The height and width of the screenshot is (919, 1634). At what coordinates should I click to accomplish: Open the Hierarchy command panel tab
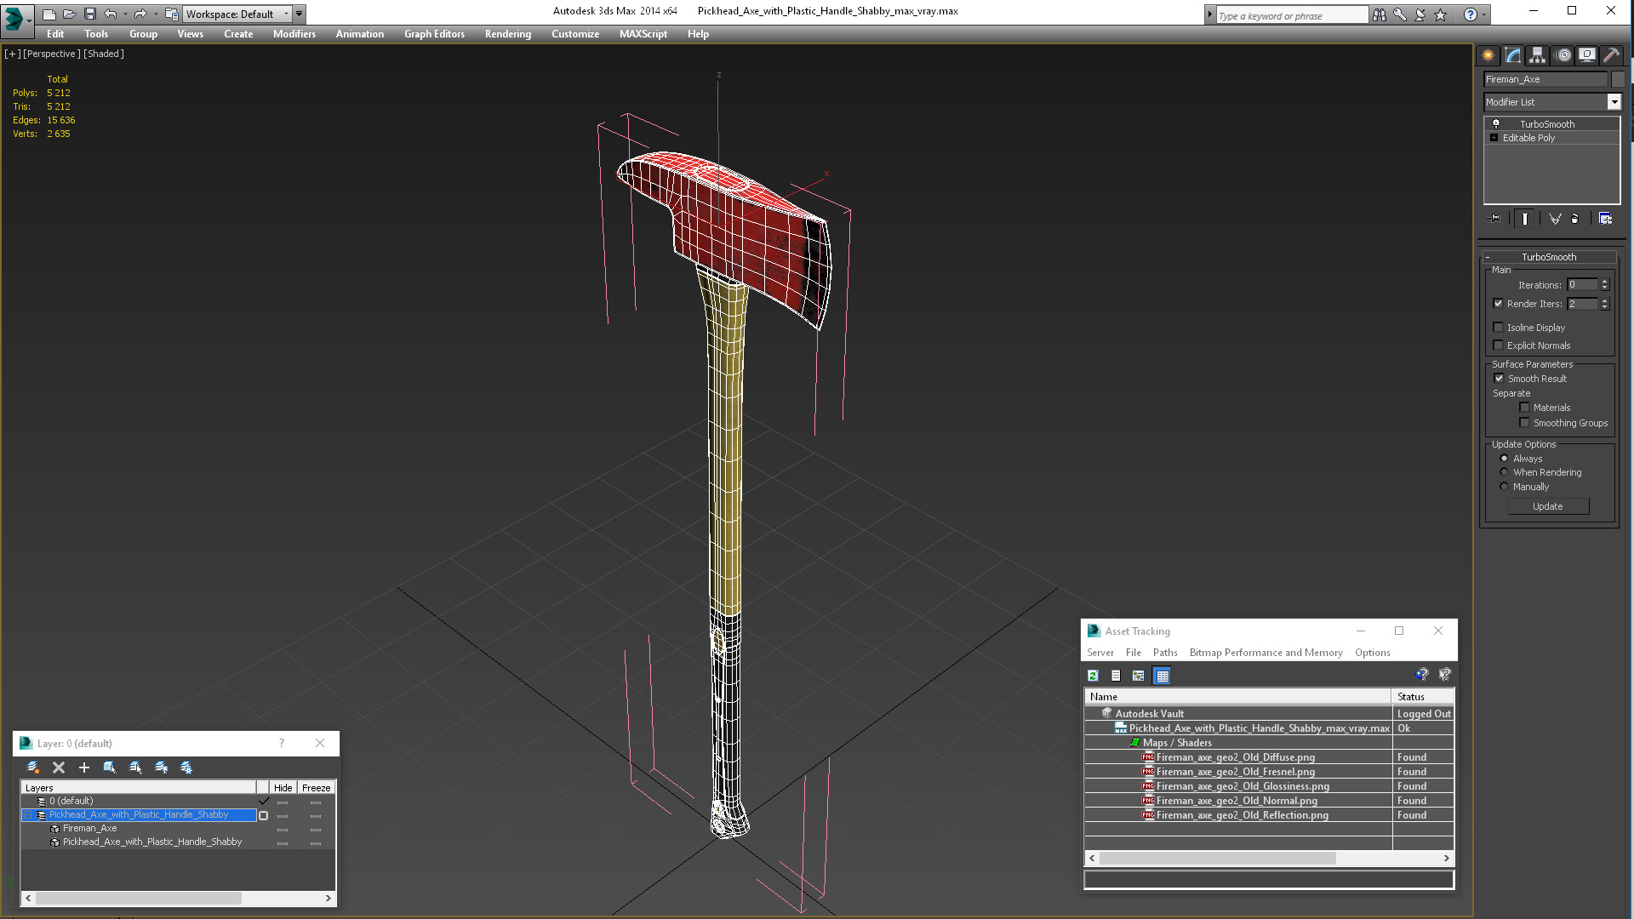1537,55
